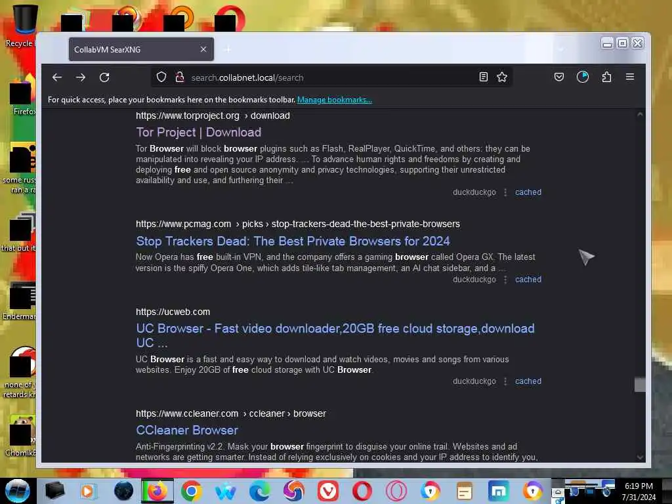Viewport: 672px width, 504px height.
Task: Expand options dots beside PCMag result's duckduckgo
Action: pos(505,280)
